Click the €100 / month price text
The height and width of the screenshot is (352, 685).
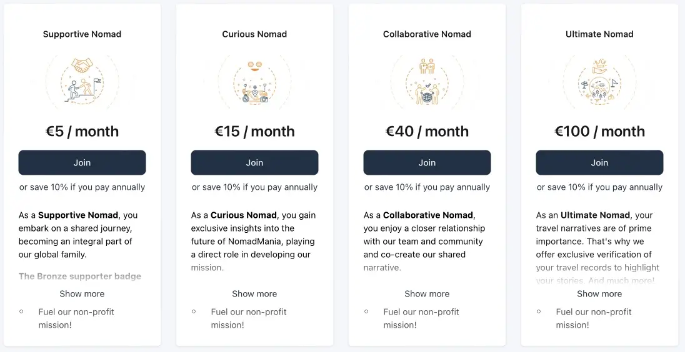click(x=599, y=131)
